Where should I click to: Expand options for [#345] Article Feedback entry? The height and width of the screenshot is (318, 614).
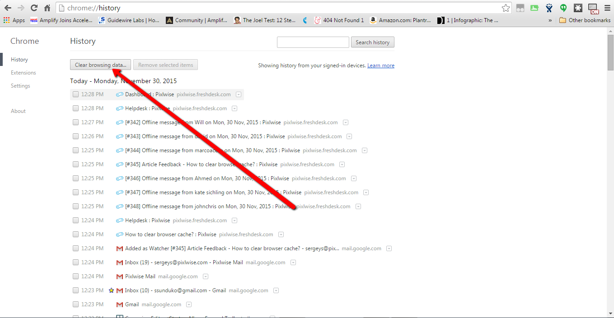(x=342, y=164)
